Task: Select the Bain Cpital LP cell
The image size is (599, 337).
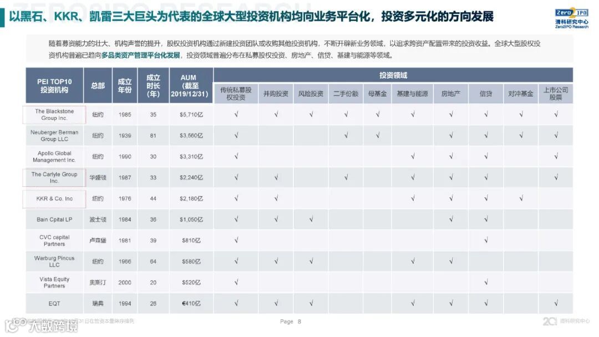Action: (54, 219)
